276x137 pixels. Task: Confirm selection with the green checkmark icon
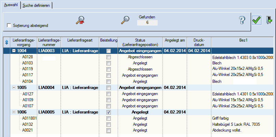tap(257, 20)
